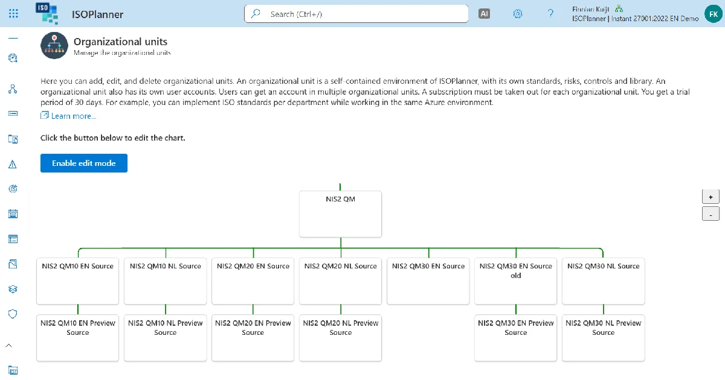Image resolution: width=725 pixels, height=380 pixels.
Task: Collapse the sidebar using top line icon
Action: (x=13, y=39)
